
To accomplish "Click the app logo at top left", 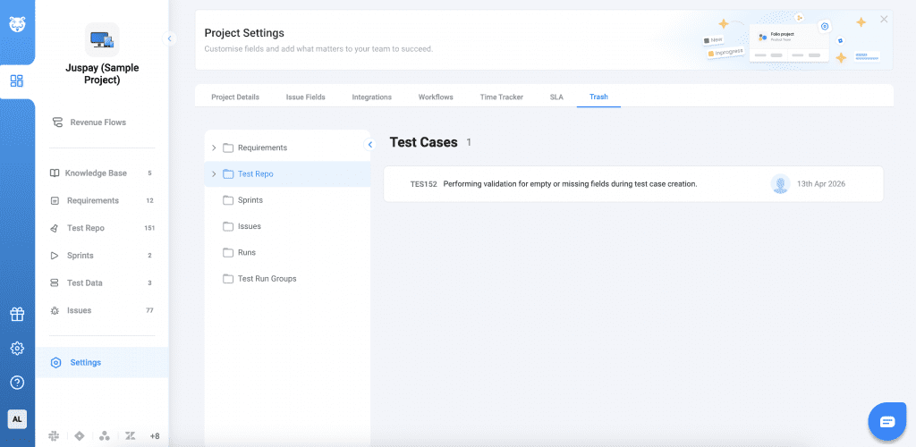I will (17, 22).
